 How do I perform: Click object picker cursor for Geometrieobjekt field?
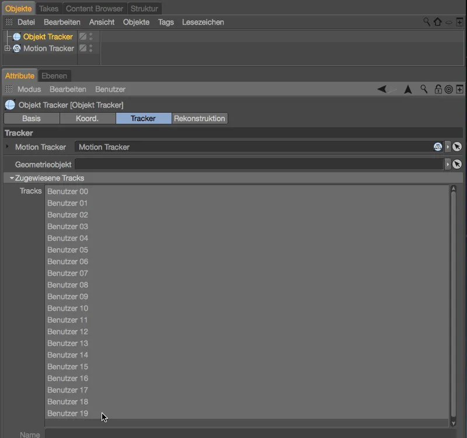coord(457,164)
